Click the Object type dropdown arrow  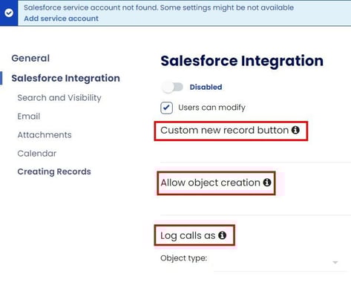click(335, 262)
